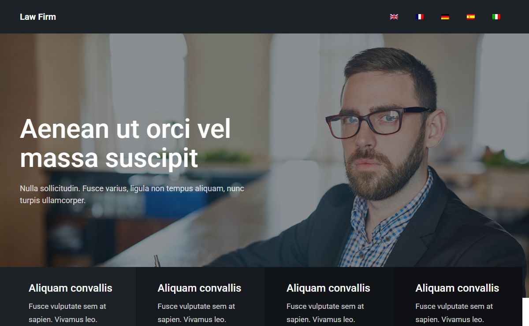Select the French flag language icon

(x=420, y=17)
